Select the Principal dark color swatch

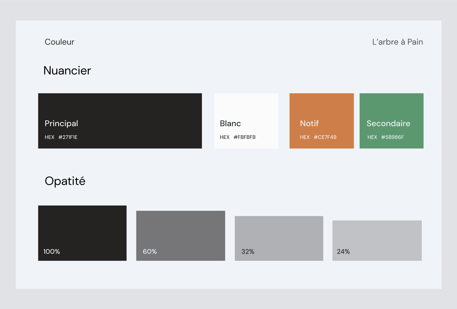pyautogui.click(x=120, y=121)
